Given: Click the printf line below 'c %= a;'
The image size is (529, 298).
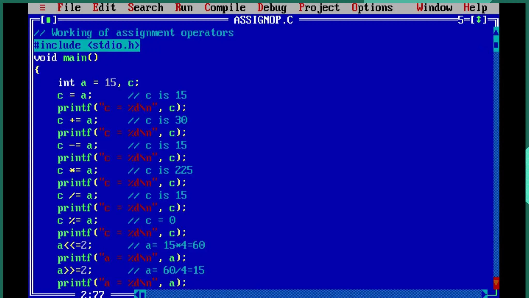Looking at the screenshot, I should [x=122, y=233].
